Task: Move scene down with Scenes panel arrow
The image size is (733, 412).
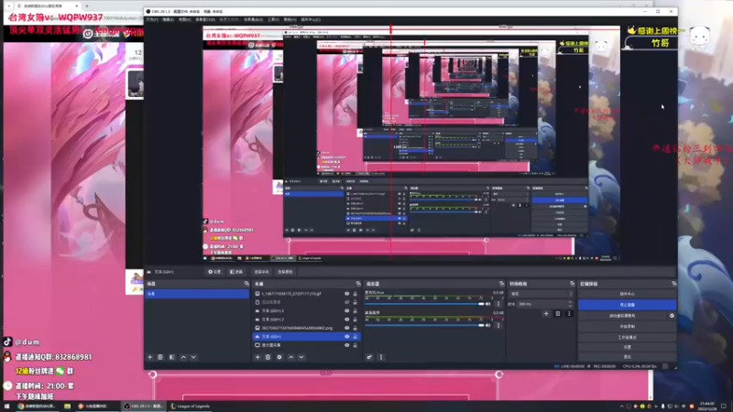Action: (193, 357)
